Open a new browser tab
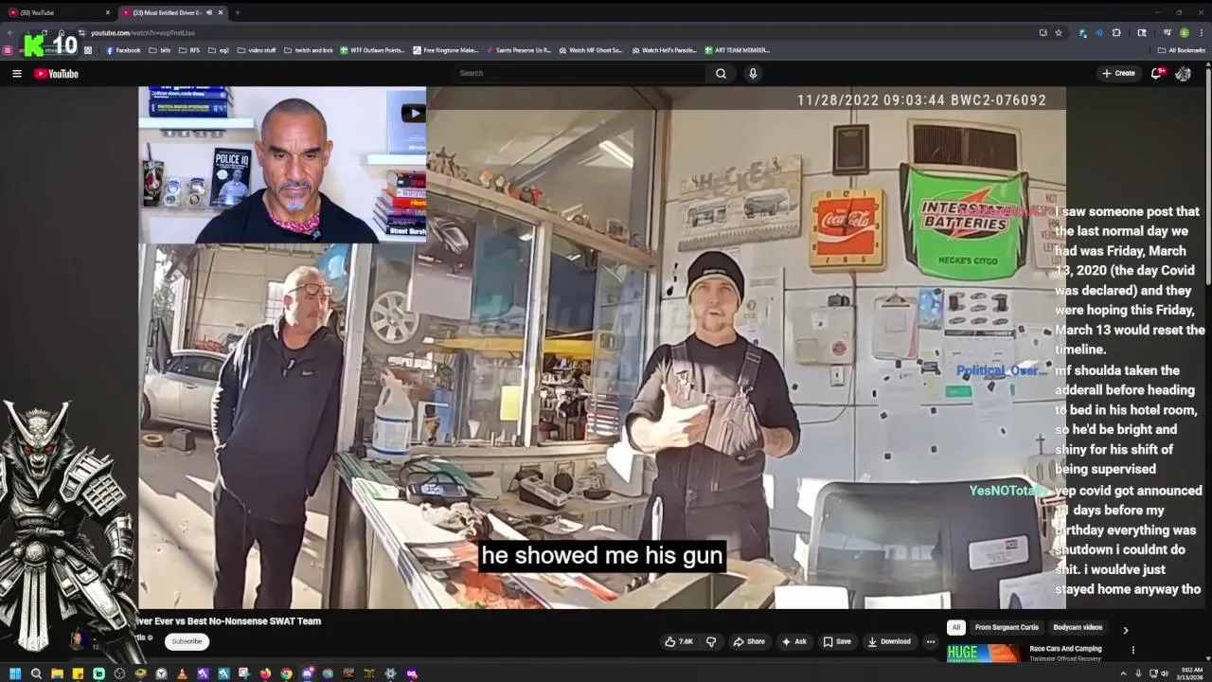The image size is (1212, 682). 237,12
